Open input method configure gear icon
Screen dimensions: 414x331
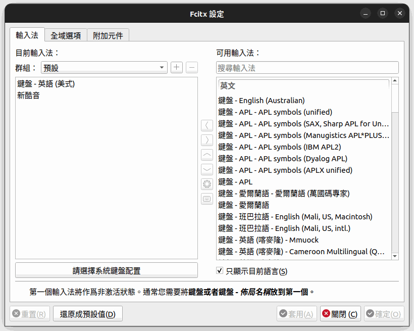tap(207, 184)
